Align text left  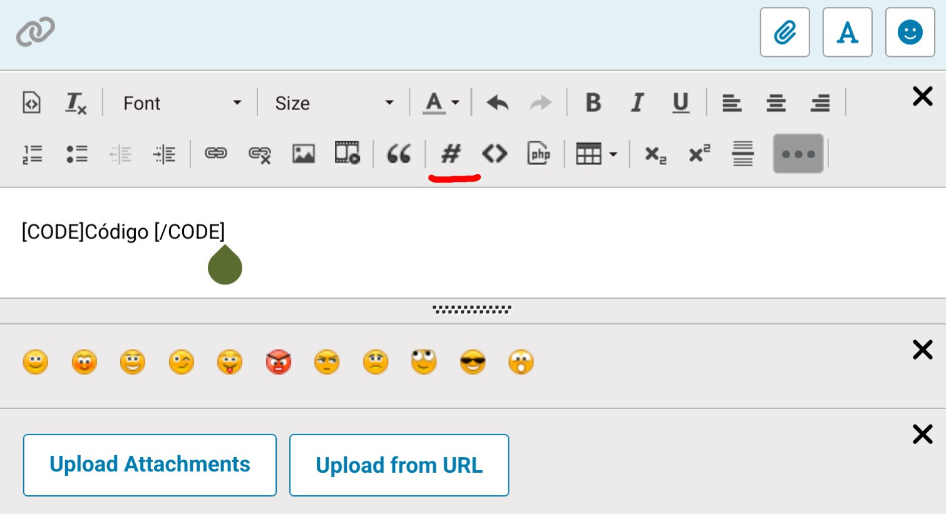[x=732, y=103]
